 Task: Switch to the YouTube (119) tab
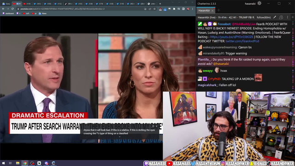27,4
